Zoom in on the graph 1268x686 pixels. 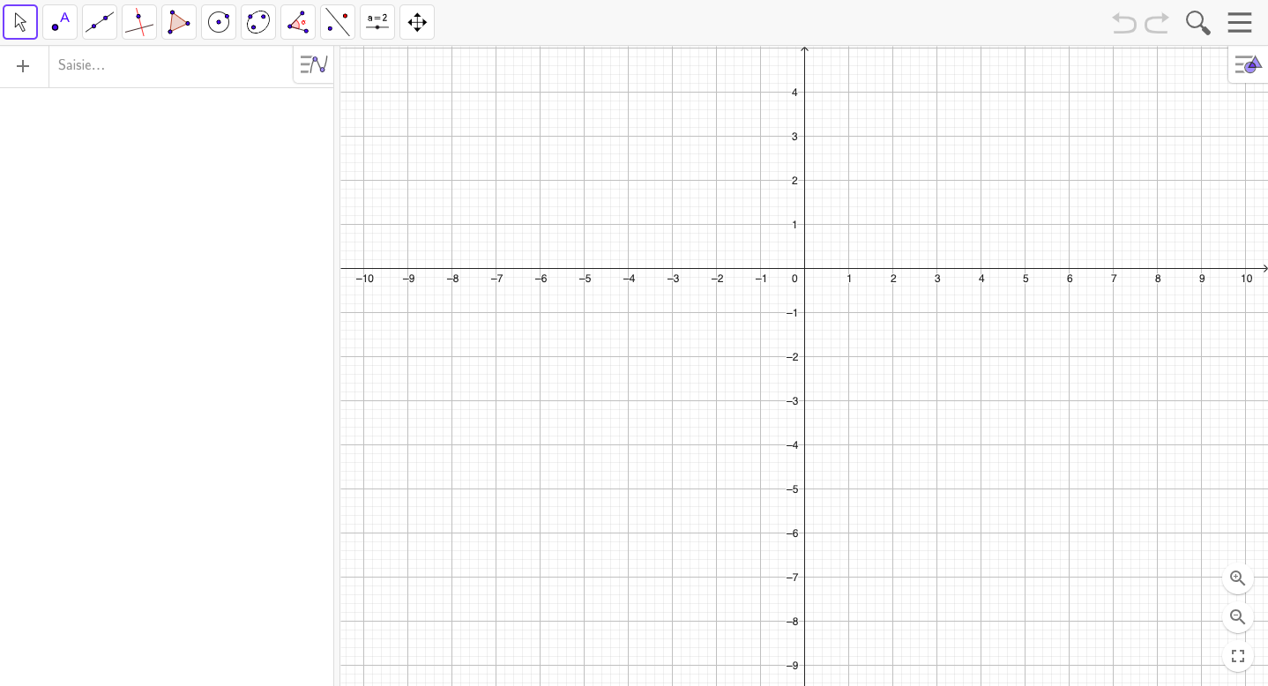(x=1238, y=578)
